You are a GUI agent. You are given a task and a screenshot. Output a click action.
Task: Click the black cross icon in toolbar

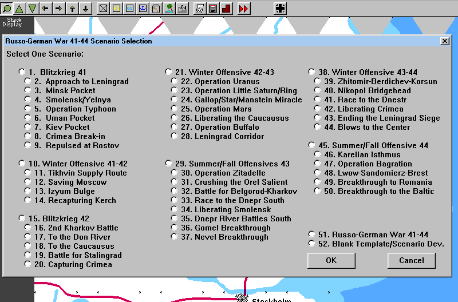(x=280, y=8)
